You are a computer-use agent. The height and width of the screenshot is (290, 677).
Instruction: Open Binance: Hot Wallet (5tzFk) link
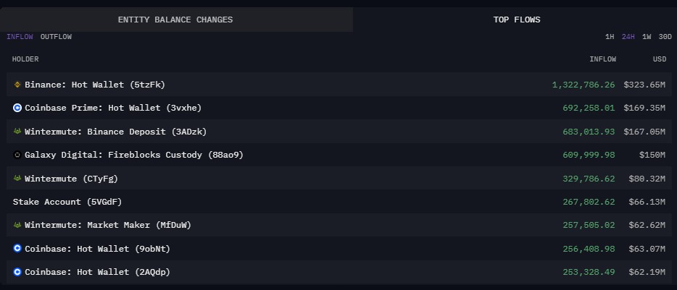[x=95, y=85]
